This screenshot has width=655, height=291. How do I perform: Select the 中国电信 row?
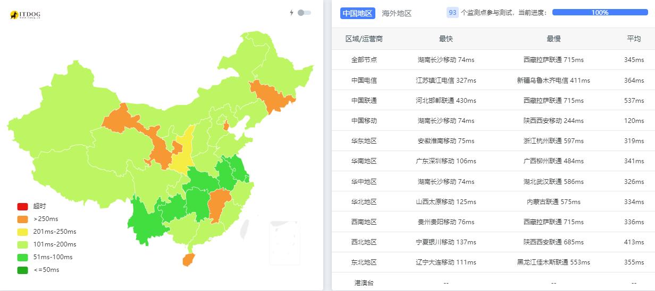(493, 80)
